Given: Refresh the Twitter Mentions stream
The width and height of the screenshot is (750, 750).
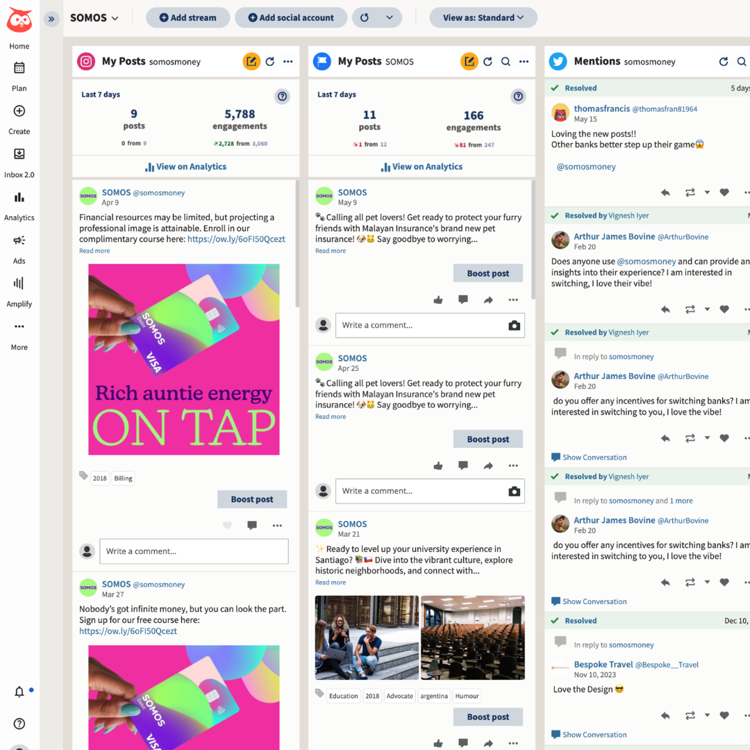Looking at the screenshot, I should 724,61.
